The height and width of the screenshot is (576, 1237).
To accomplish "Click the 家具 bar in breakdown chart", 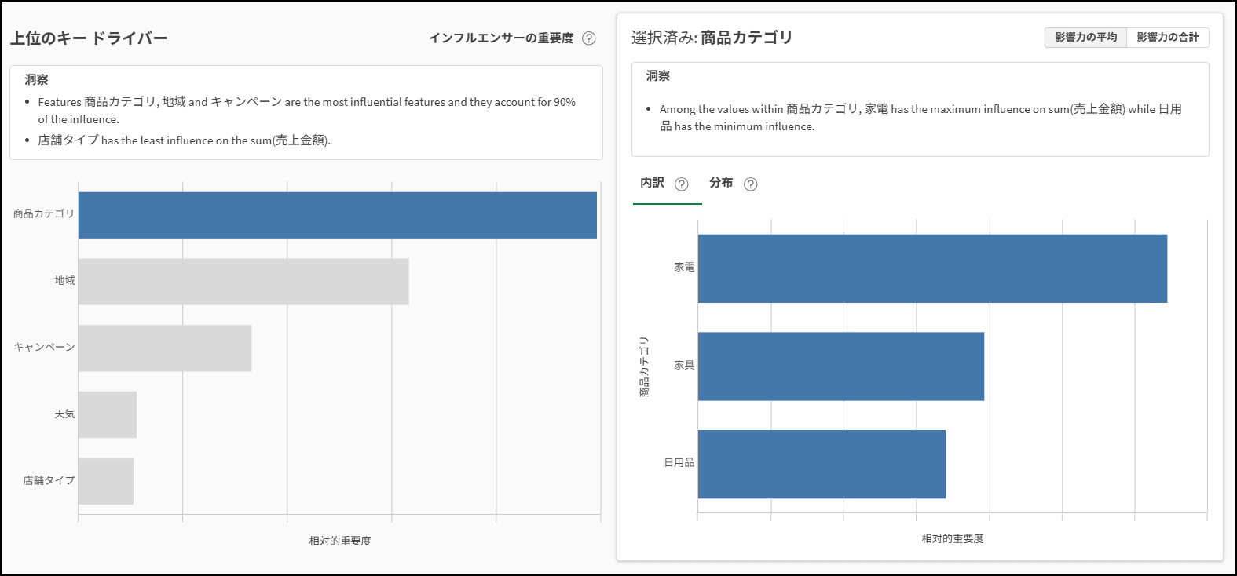I will pyautogui.click(x=840, y=366).
